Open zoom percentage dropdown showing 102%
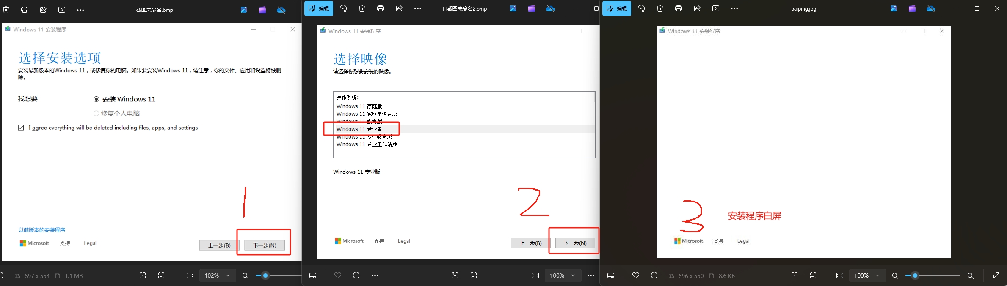This screenshot has width=1007, height=286. tap(218, 275)
